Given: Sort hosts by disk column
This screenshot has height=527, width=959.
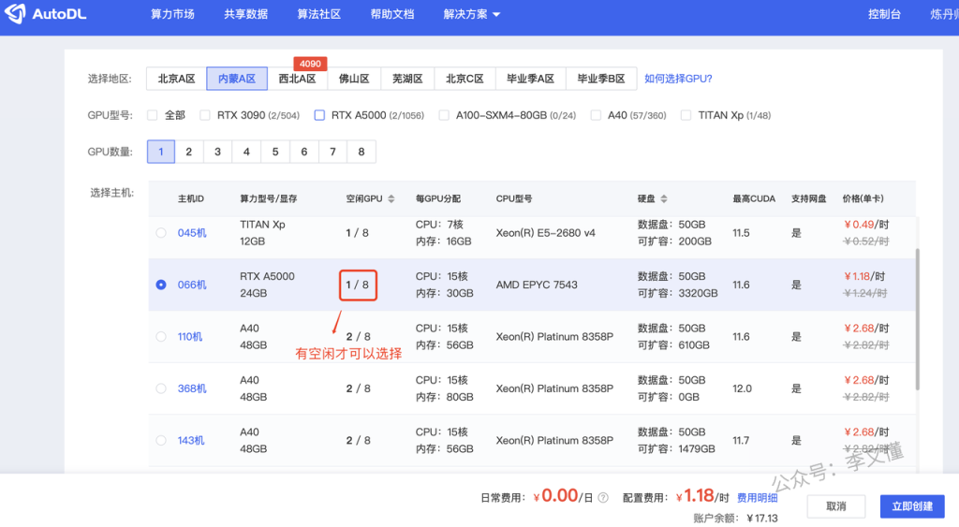Looking at the screenshot, I should tap(664, 199).
